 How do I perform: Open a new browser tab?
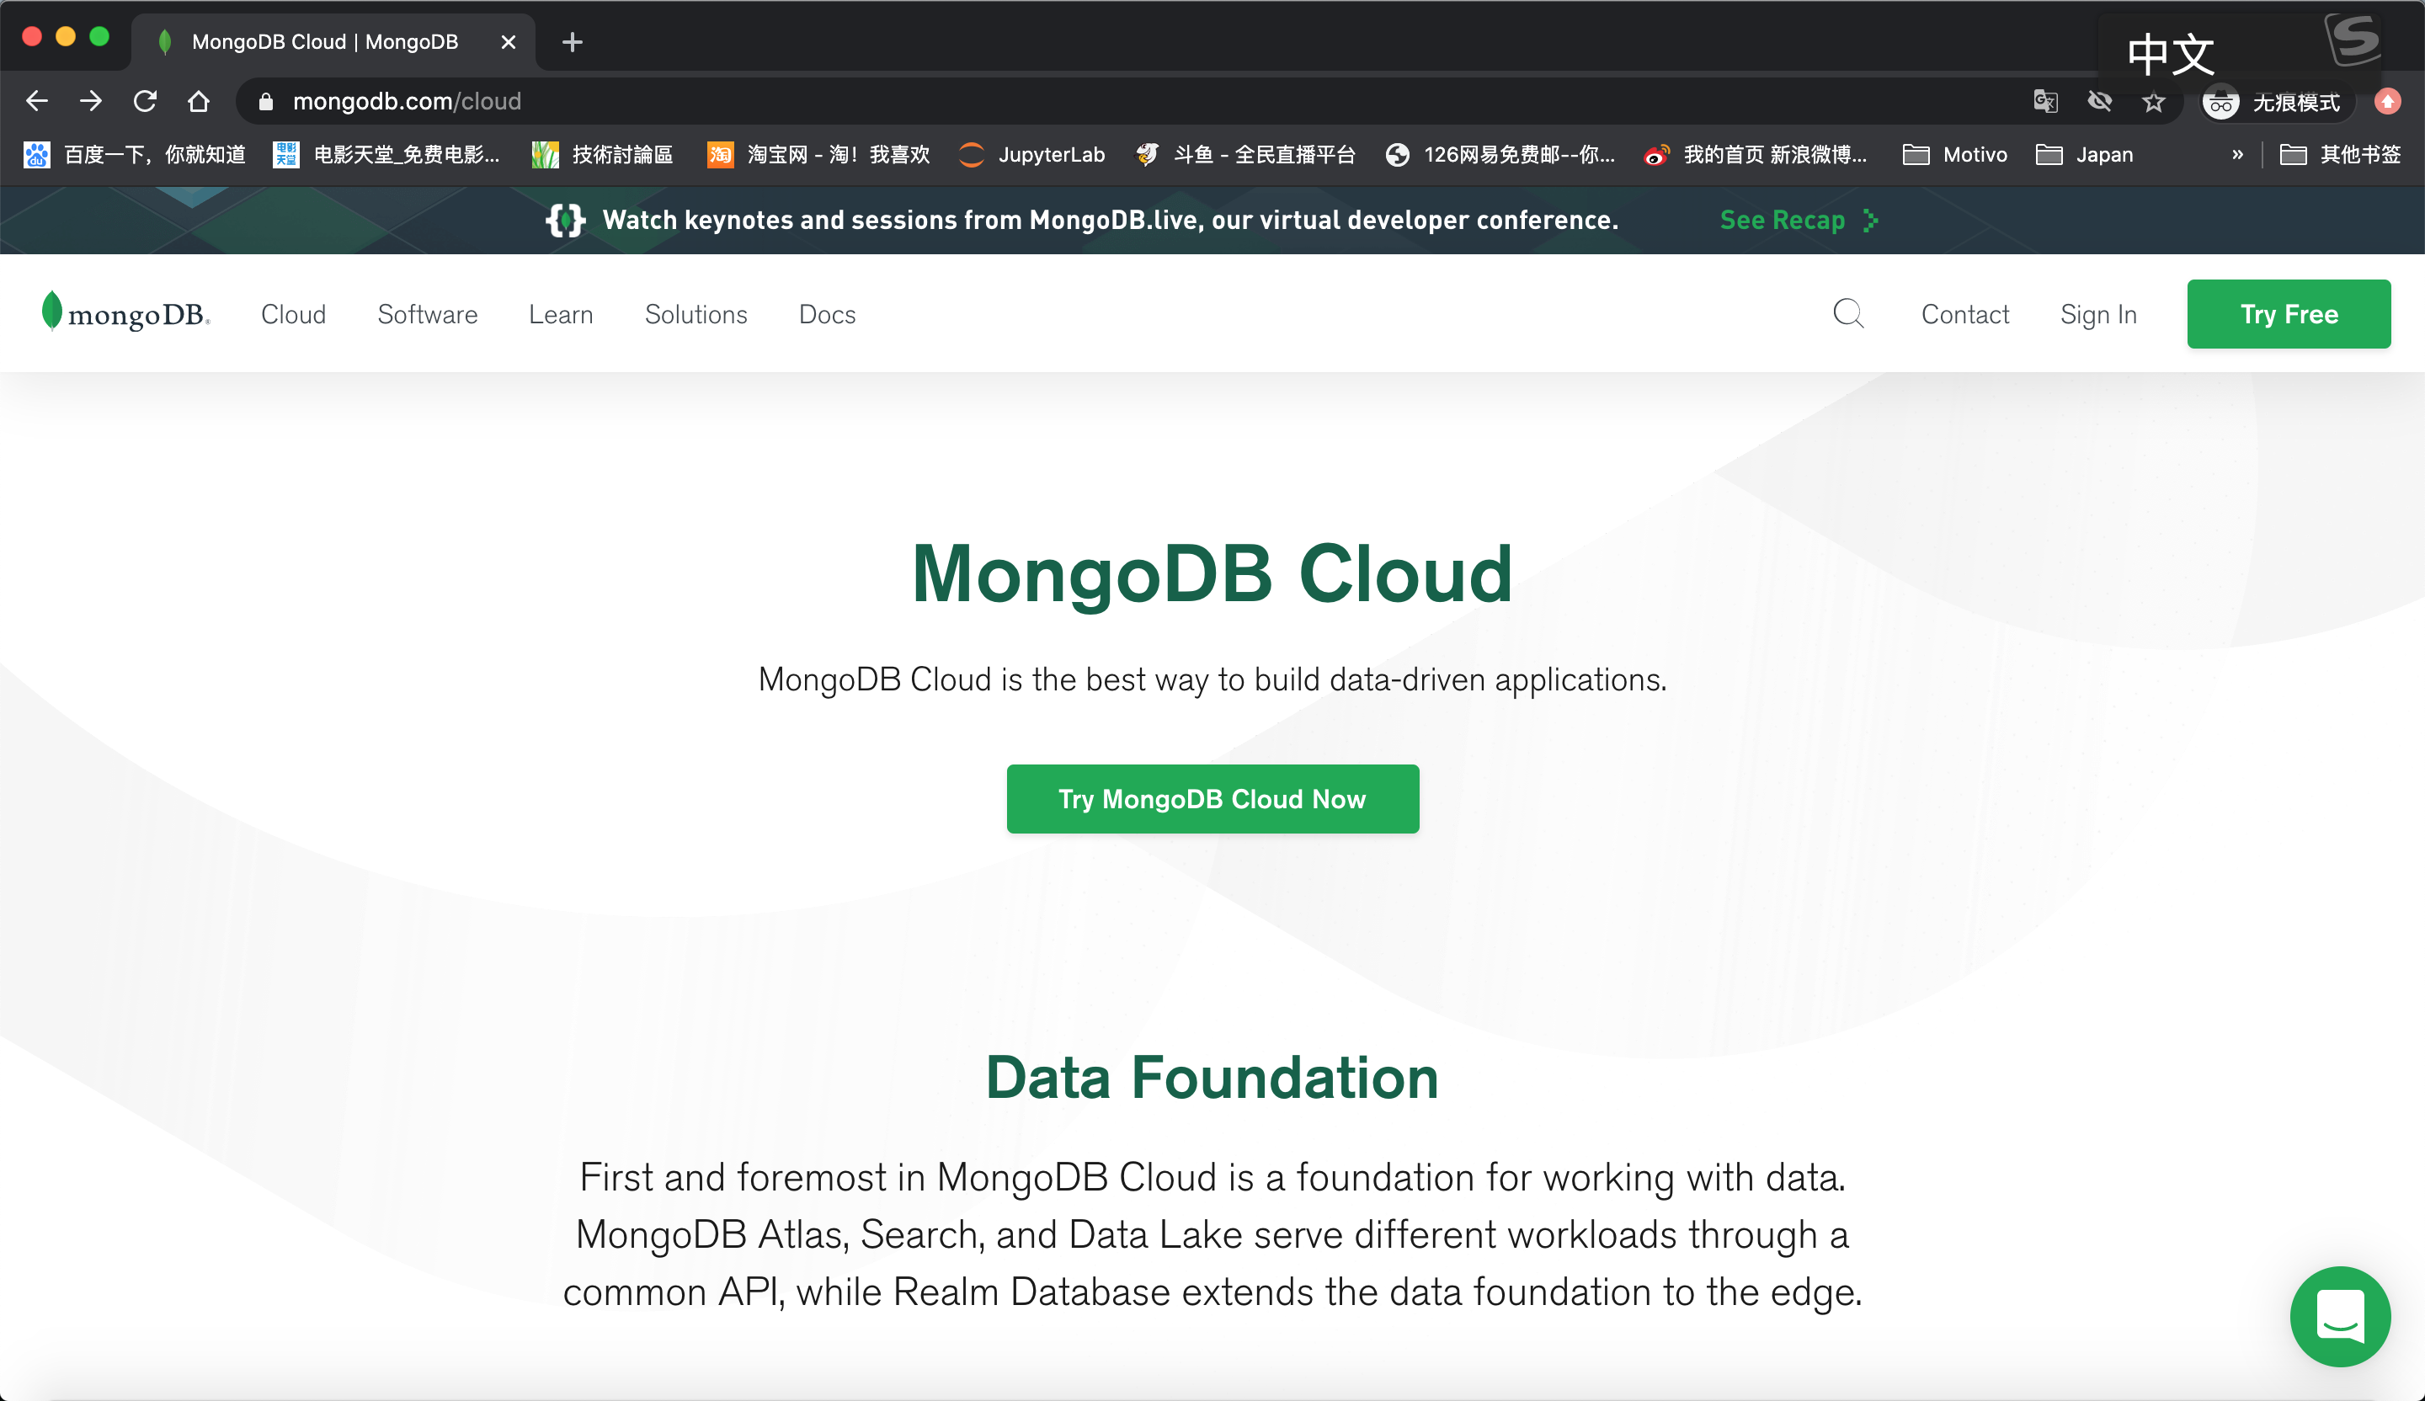coord(573,41)
